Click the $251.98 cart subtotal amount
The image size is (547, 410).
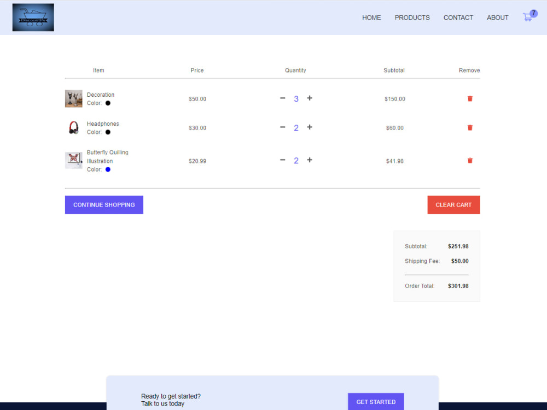[458, 246]
